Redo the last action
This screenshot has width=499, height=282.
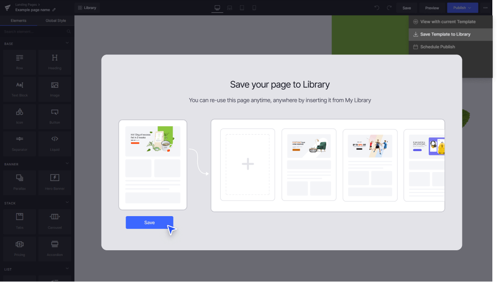pos(389,8)
